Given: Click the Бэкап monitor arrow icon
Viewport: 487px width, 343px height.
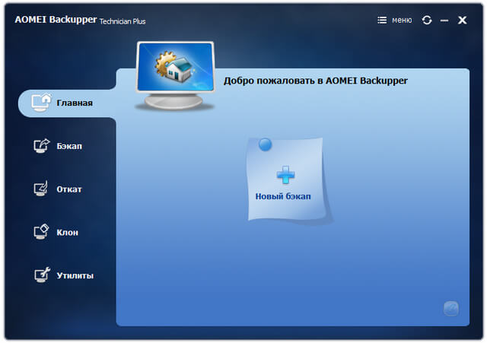Looking at the screenshot, I should point(42,145).
